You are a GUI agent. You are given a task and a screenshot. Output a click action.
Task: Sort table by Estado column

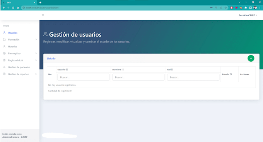[x=231, y=74]
